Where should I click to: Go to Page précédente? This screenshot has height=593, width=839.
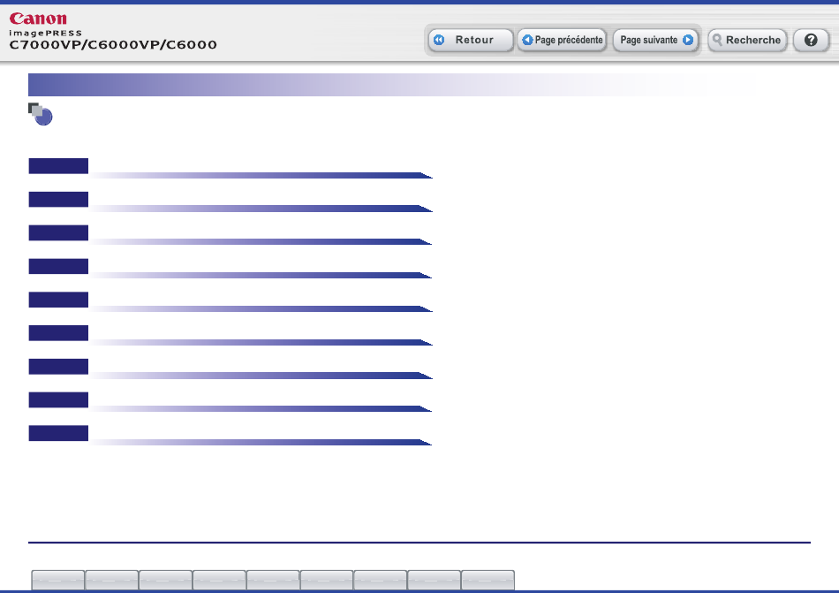click(562, 40)
